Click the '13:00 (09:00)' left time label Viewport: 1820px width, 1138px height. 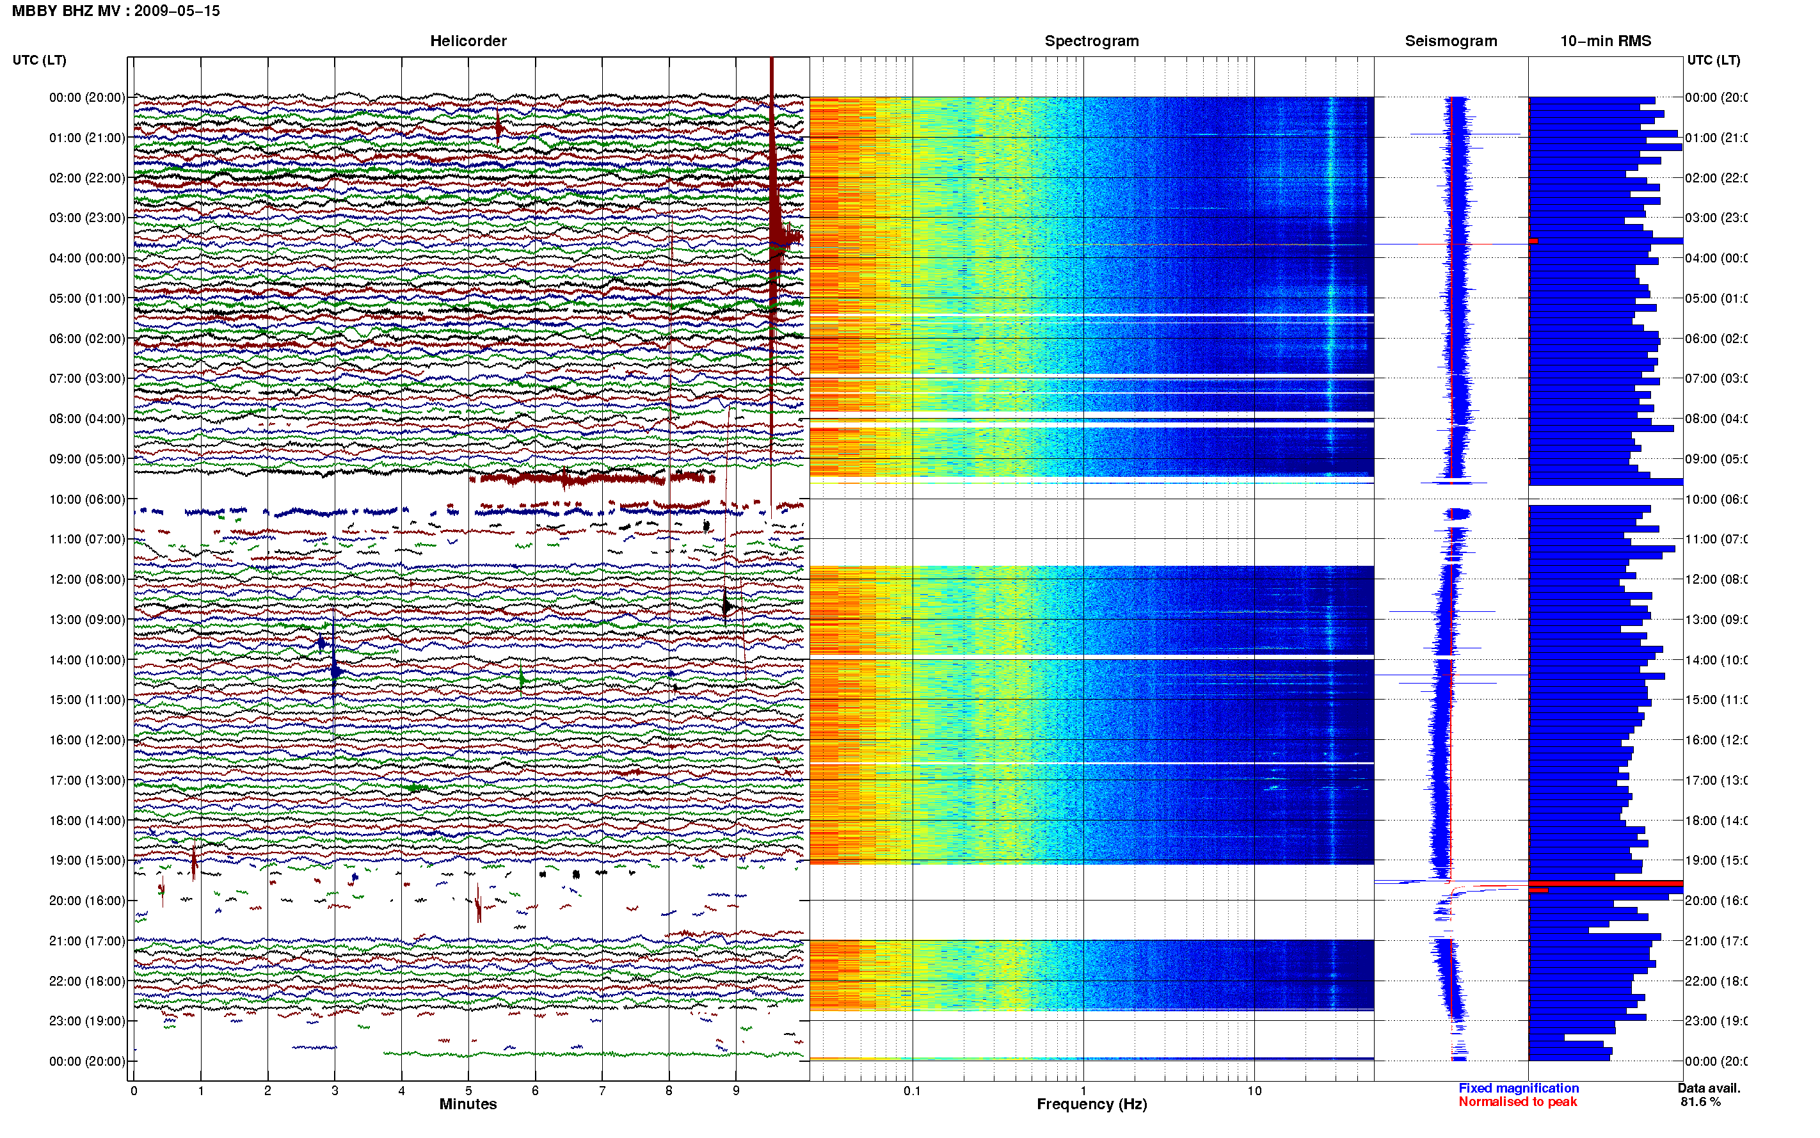tap(87, 620)
